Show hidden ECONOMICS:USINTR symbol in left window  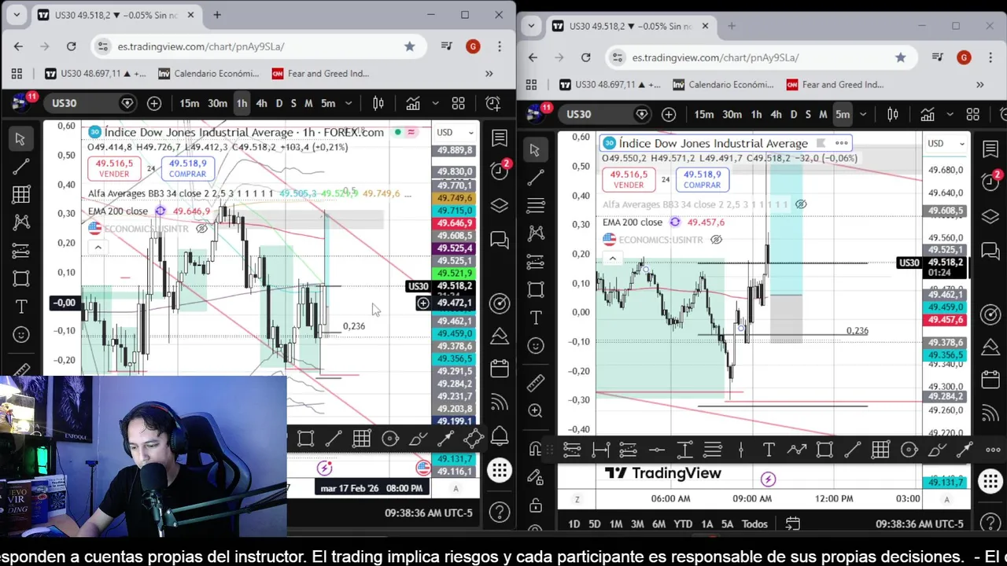[x=201, y=229]
